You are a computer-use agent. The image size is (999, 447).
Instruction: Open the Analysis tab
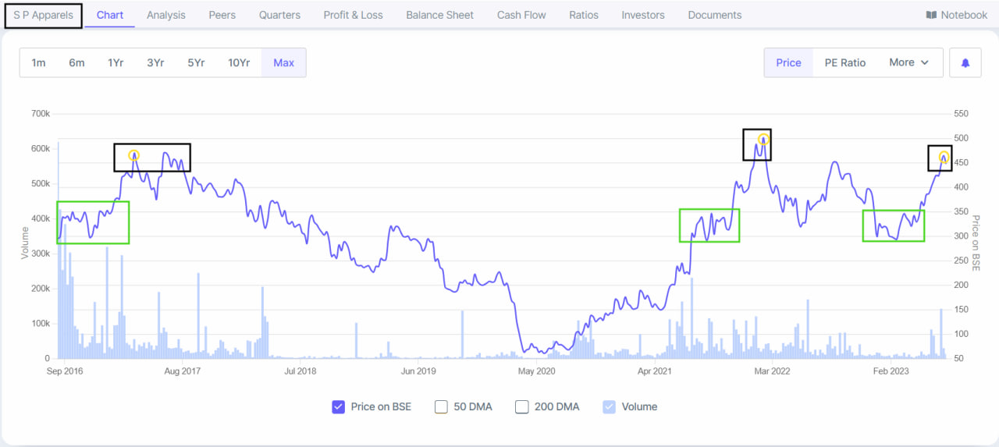click(x=166, y=15)
